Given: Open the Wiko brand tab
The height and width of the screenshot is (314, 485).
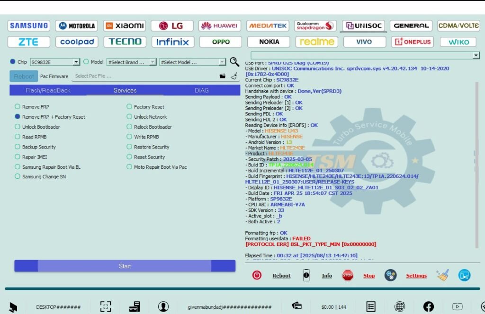Looking at the screenshot, I should click(x=458, y=42).
